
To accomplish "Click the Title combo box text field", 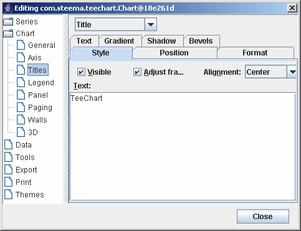I will pyautogui.click(x=110, y=24).
